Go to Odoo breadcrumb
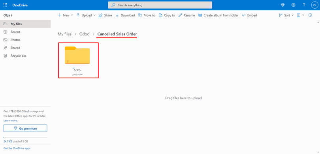Screen dimensions: 320x154 [84, 34]
